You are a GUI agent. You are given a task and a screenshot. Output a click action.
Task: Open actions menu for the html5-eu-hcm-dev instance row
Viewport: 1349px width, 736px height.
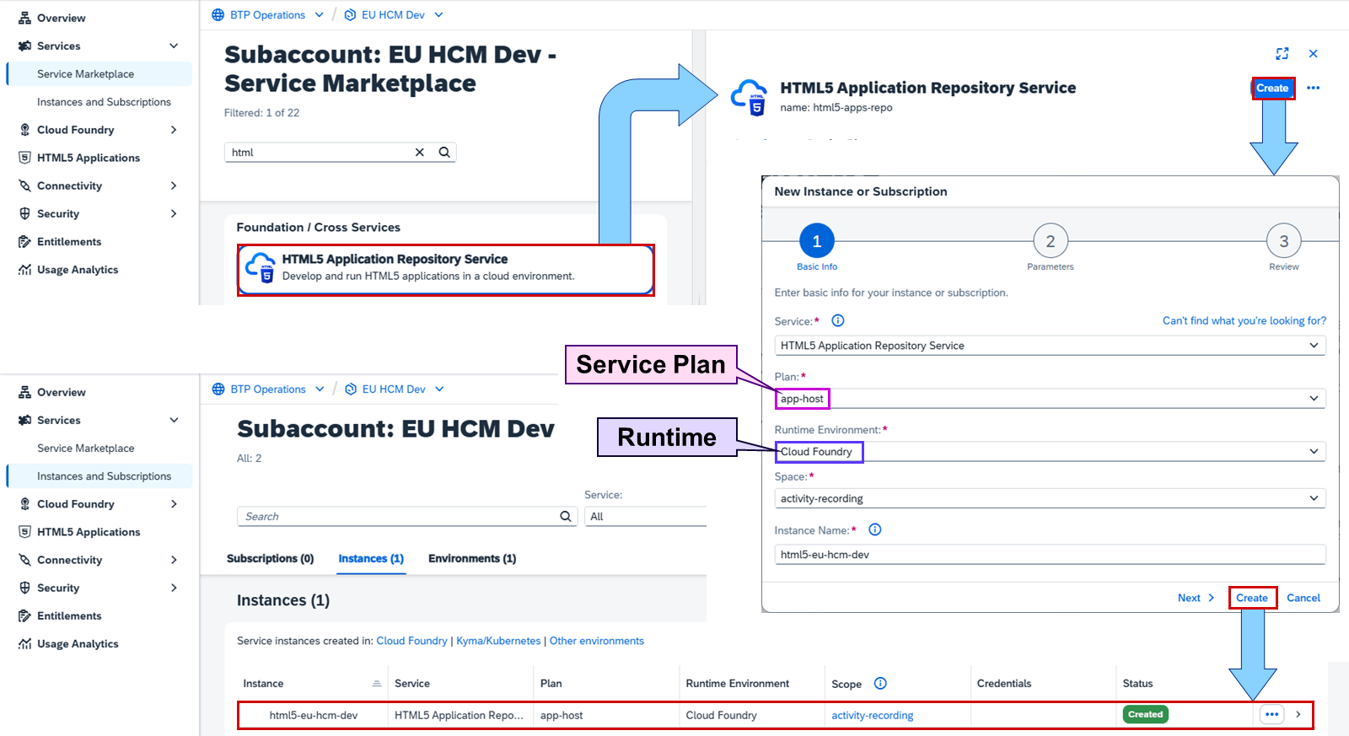tap(1272, 714)
